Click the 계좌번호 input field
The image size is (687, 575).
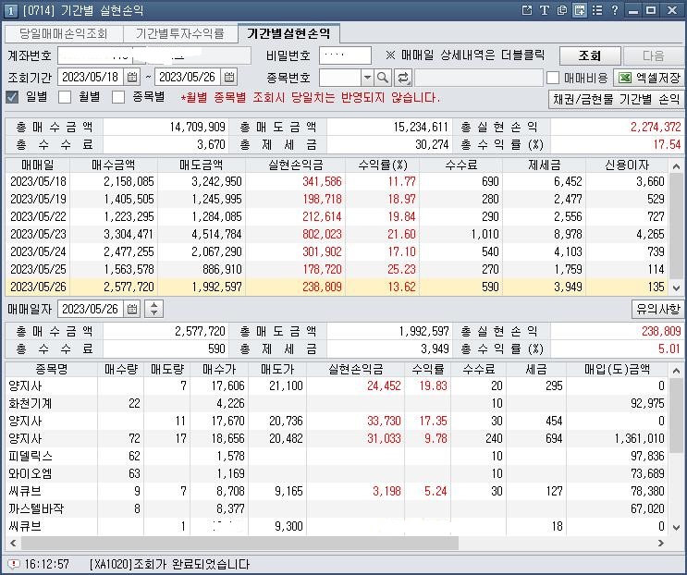[x=154, y=55]
